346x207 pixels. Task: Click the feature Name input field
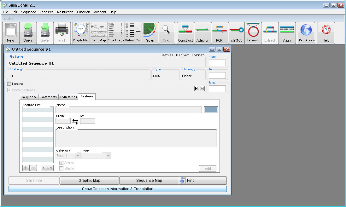tap(129, 110)
